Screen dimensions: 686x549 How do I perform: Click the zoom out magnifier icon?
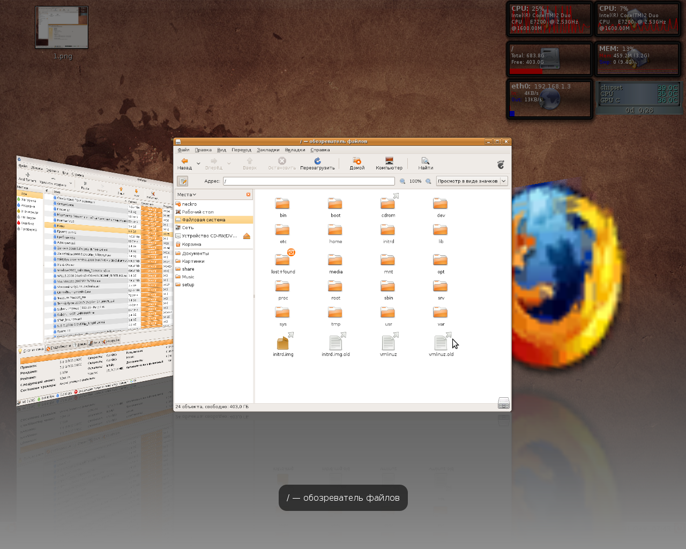(402, 181)
